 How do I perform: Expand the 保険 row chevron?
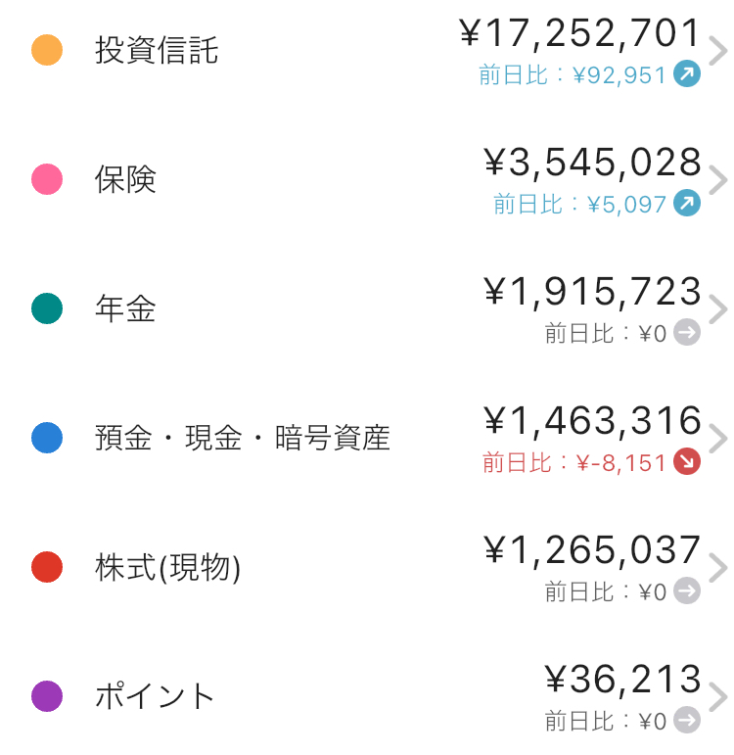click(x=718, y=179)
